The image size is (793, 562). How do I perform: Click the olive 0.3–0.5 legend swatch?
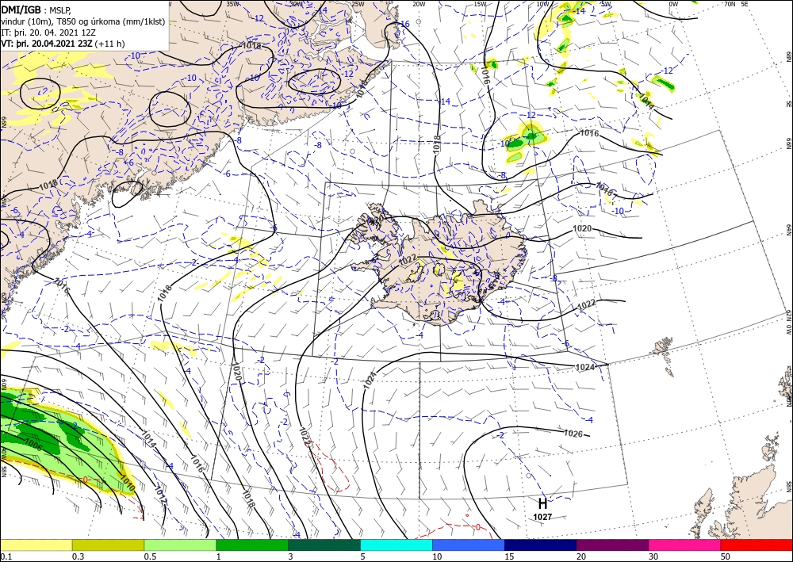pyautogui.click(x=108, y=545)
